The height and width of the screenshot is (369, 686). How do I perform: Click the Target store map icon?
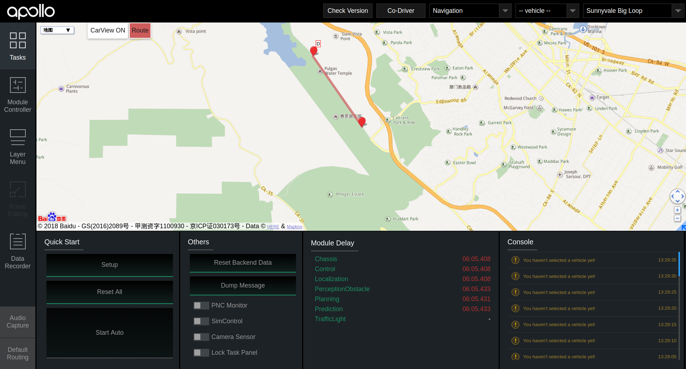tap(592, 98)
